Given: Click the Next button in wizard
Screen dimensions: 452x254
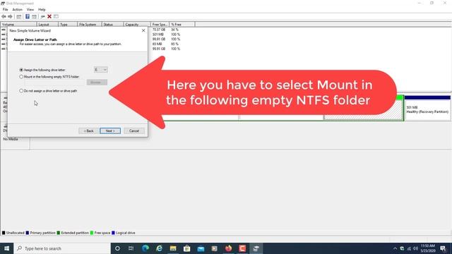Looking at the screenshot, I should coord(110,131).
